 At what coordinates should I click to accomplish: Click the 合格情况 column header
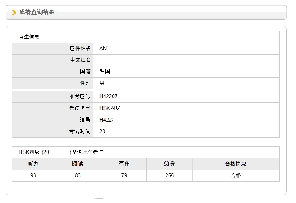click(x=236, y=164)
